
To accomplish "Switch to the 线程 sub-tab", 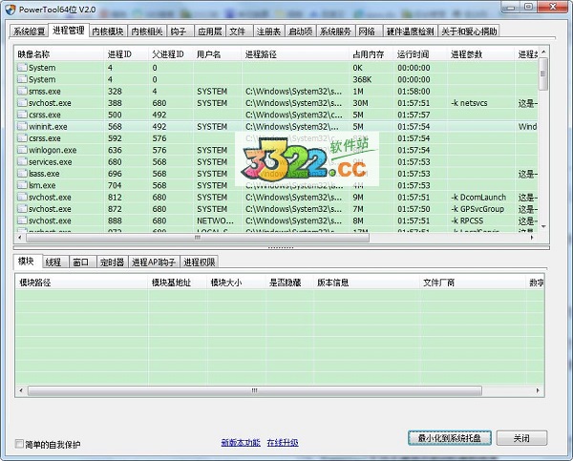I will (x=53, y=262).
